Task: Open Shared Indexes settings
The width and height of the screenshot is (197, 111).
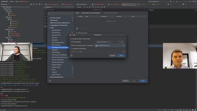Action: 57,65
